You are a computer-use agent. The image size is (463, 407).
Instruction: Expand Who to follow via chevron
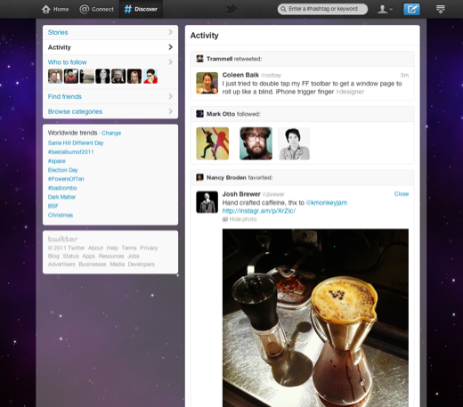(x=171, y=61)
